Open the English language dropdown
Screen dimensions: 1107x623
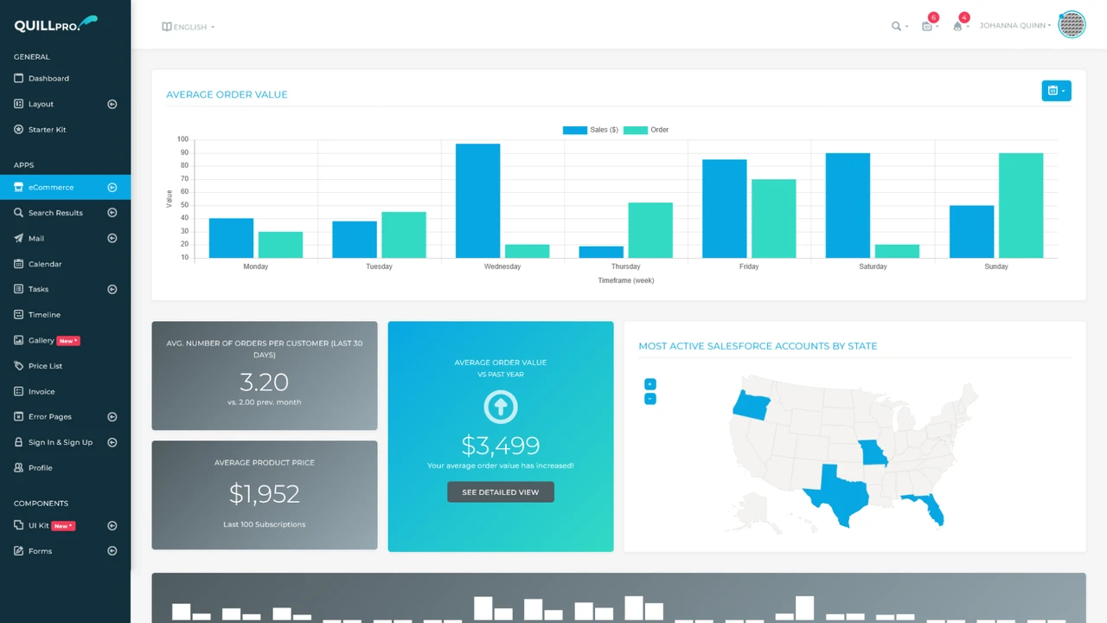pyautogui.click(x=189, y=27)
